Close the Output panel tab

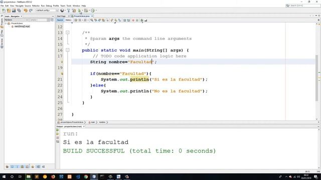pos(84,126)
